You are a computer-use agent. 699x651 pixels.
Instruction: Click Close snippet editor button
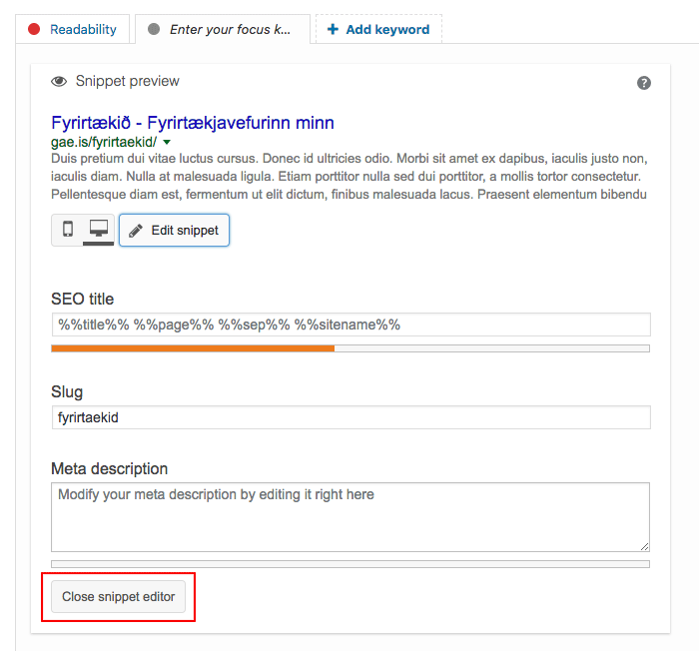click(118, 597)
